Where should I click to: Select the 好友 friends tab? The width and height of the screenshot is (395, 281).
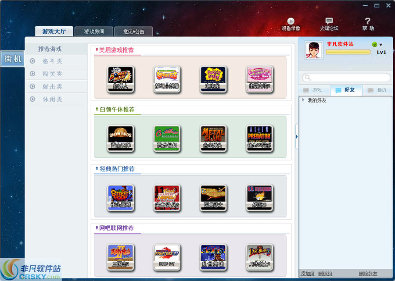point(346,90)
